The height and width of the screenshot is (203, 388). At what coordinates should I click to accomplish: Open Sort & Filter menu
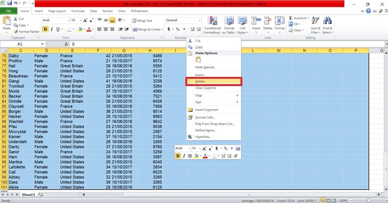315,25
